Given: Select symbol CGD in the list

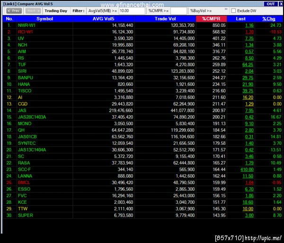Looking at the screenshot, I should tap(23, 104).
